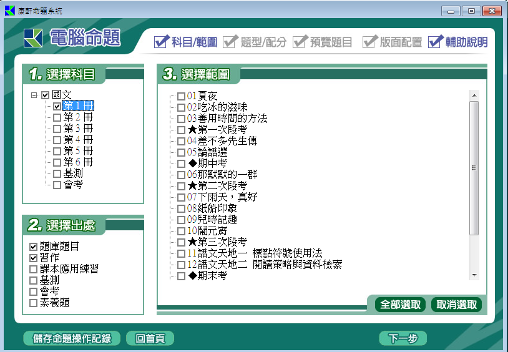Collapse the 國文 subject tree node
The height and width of the screenshot is (352, 508).
click(34, 95)
